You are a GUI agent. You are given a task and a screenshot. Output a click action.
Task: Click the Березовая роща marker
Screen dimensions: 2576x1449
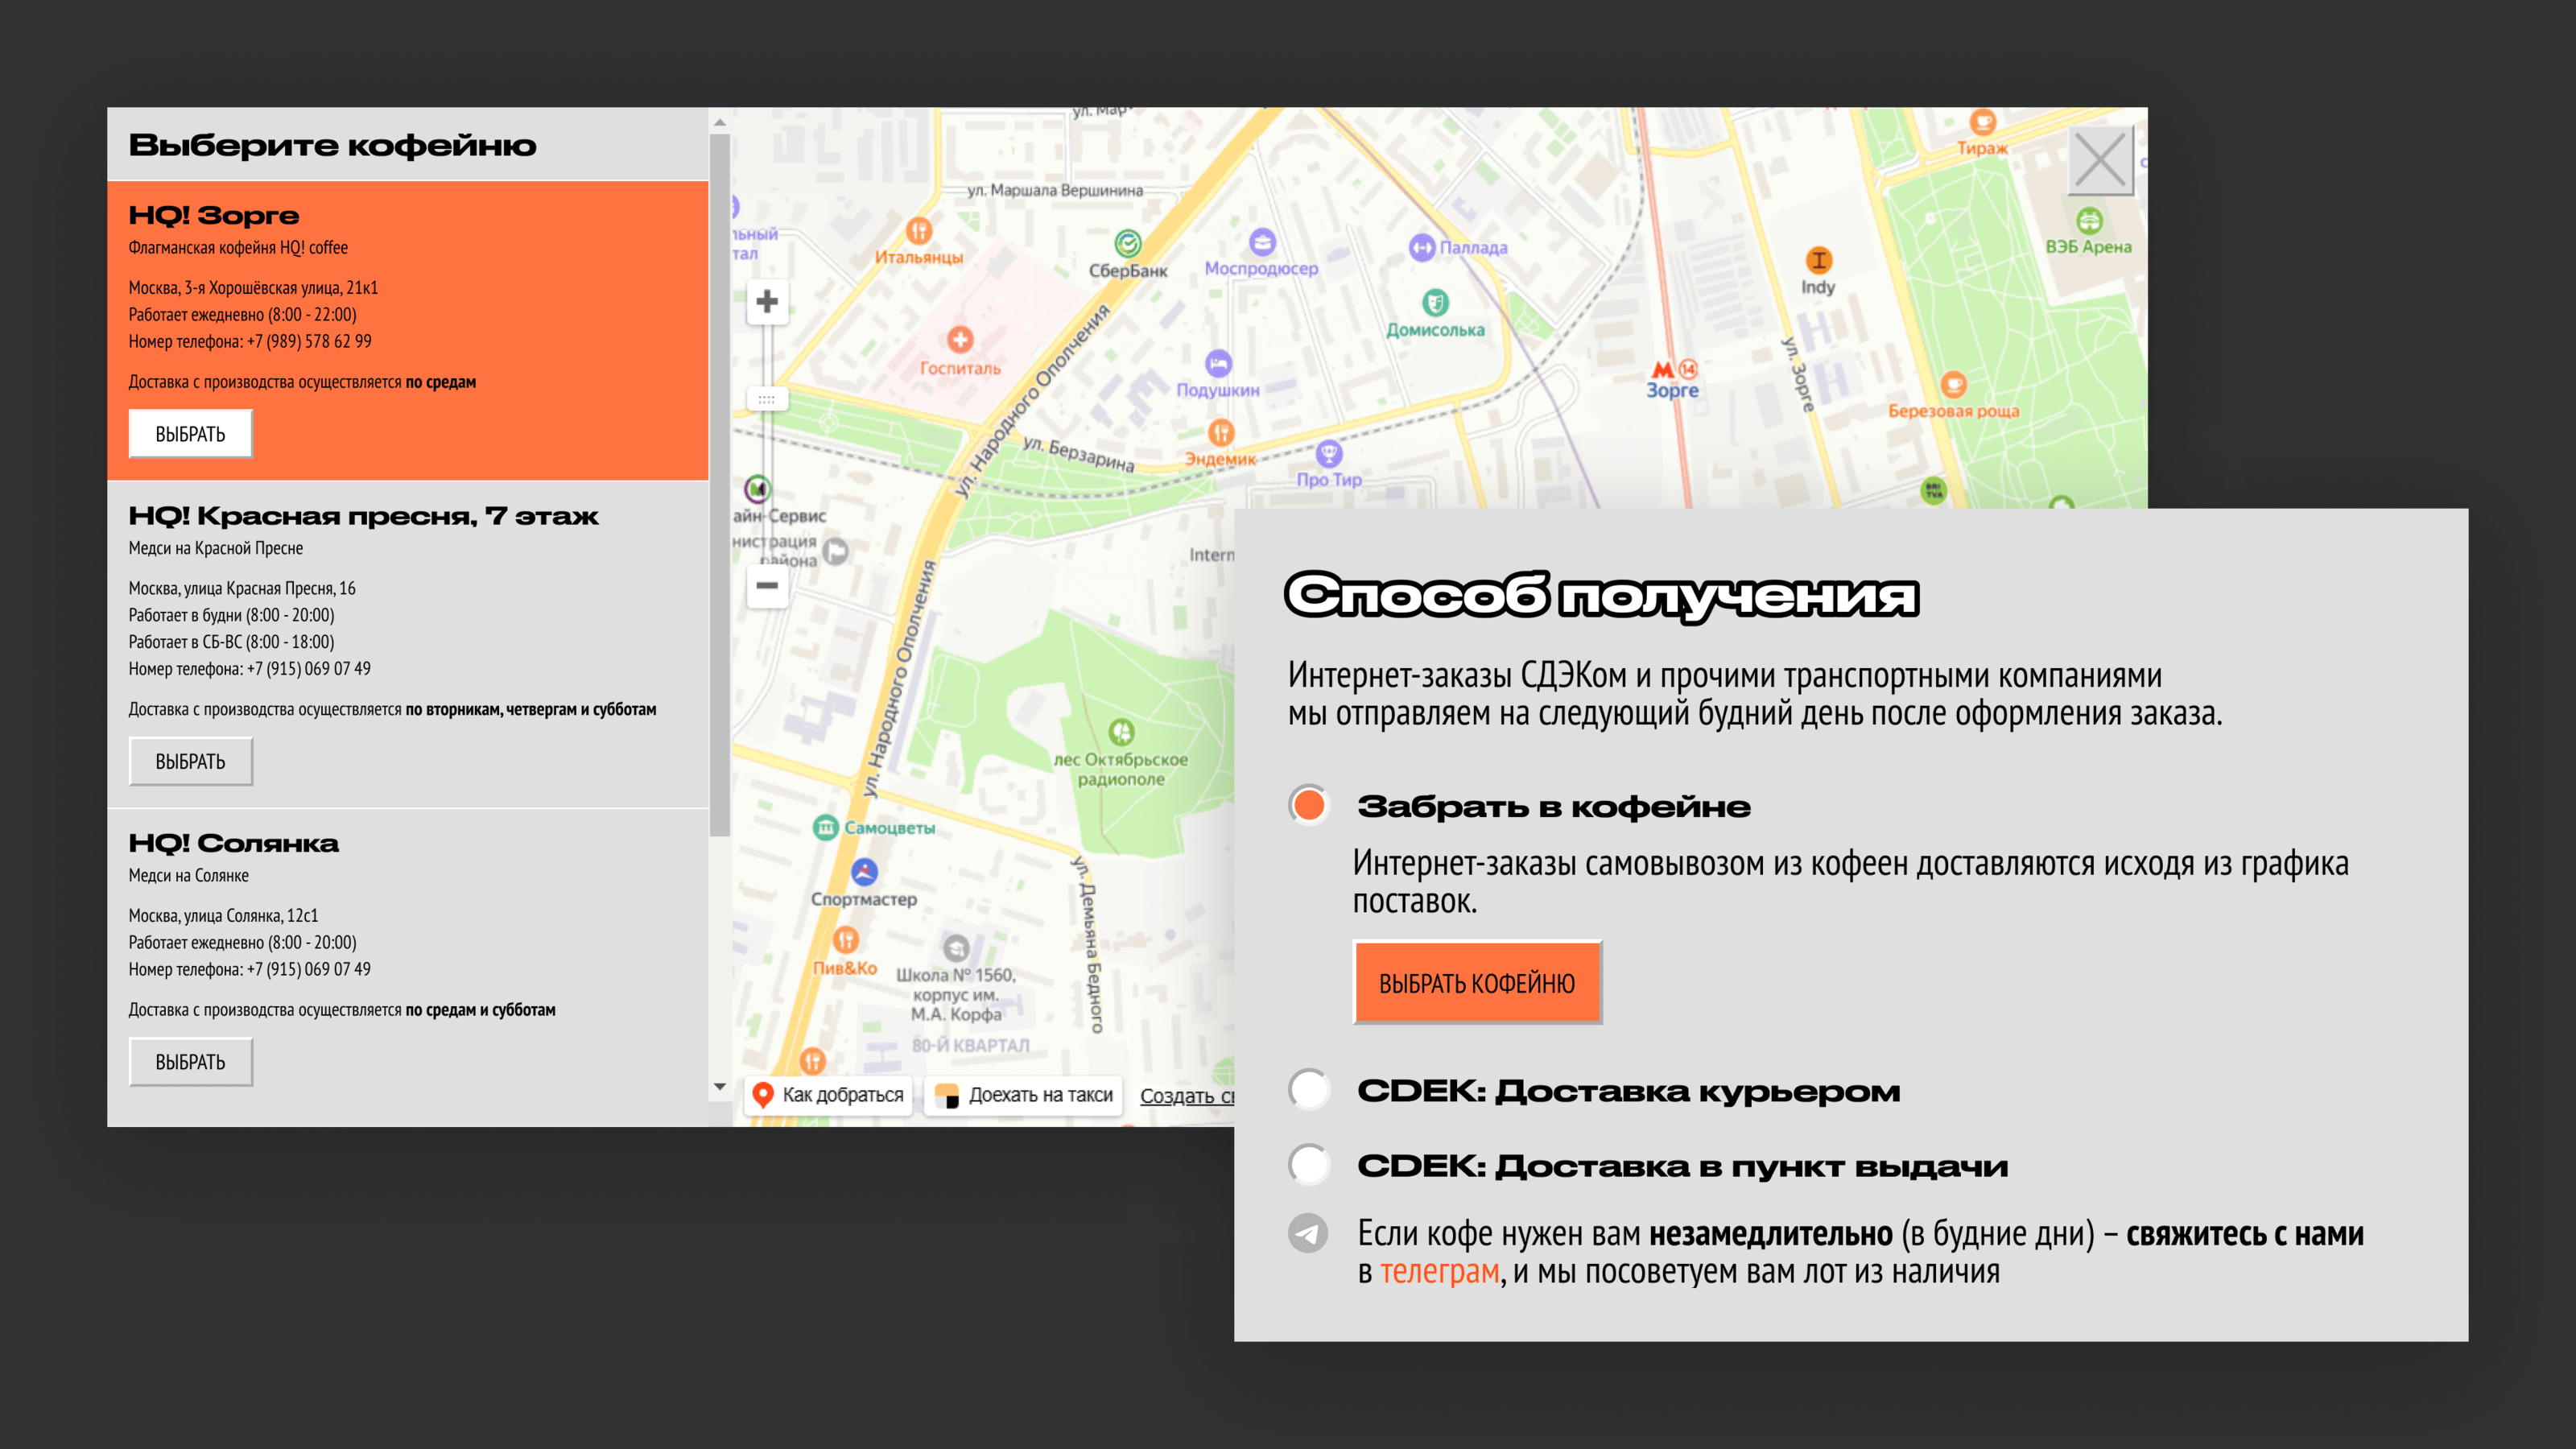point(1953,383)
